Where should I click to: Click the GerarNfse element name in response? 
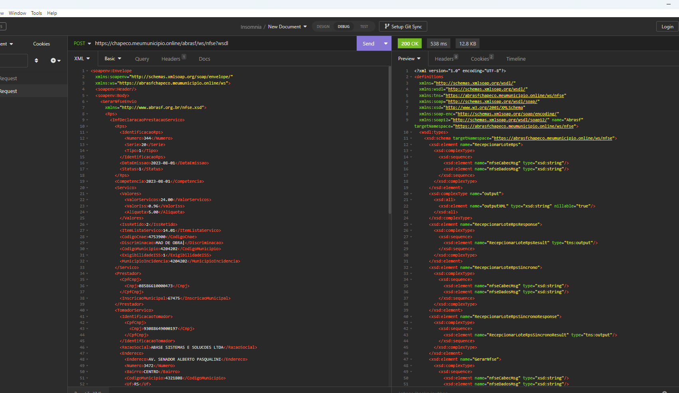click(486, 359)
